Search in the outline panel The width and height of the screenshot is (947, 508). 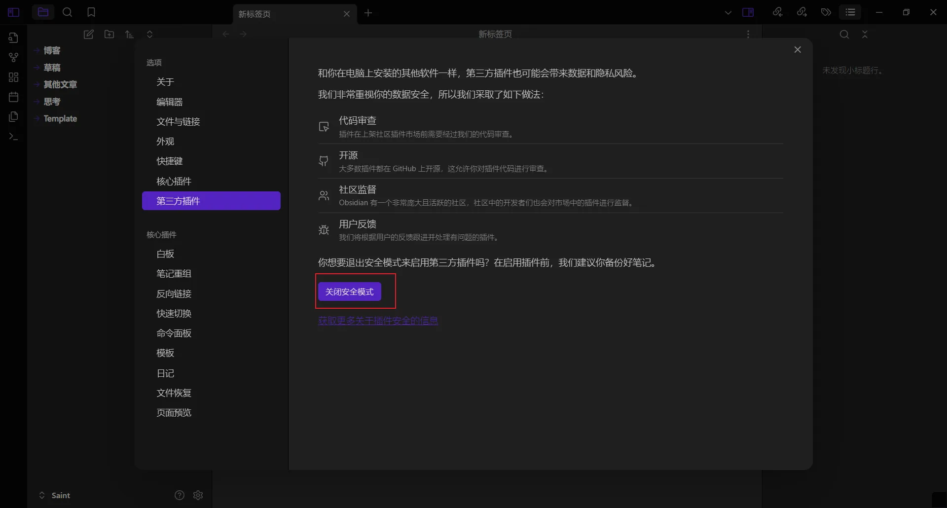[x=844, y=34]
